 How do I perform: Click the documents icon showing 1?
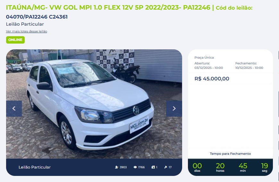click(x=153, y=167)
